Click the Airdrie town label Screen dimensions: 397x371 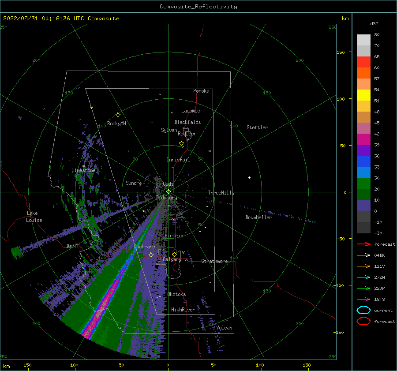174,236
